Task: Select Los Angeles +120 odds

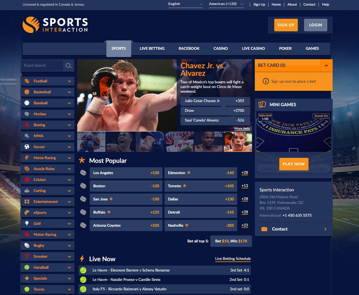Action: 126,173
